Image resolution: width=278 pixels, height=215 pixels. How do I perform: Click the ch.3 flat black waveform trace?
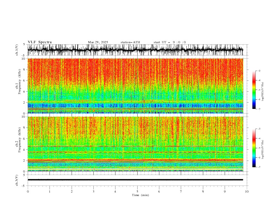pos(135,180)
